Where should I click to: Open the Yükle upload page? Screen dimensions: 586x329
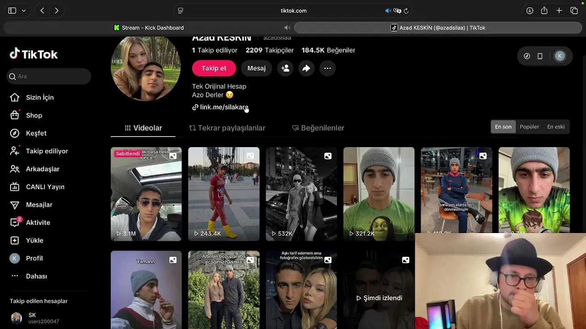[27, 240]
